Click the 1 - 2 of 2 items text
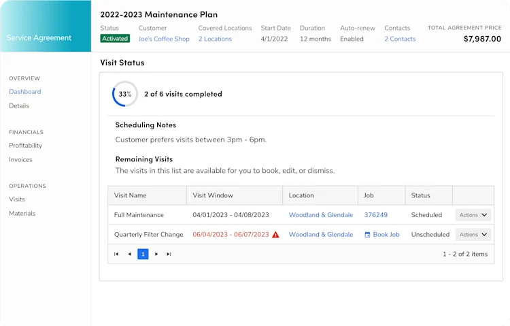The image size is (510, 326). 465,254
